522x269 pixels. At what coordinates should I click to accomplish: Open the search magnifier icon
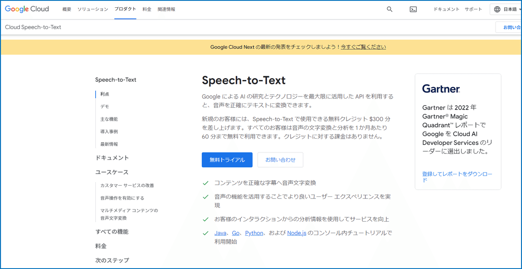point(390,9)
